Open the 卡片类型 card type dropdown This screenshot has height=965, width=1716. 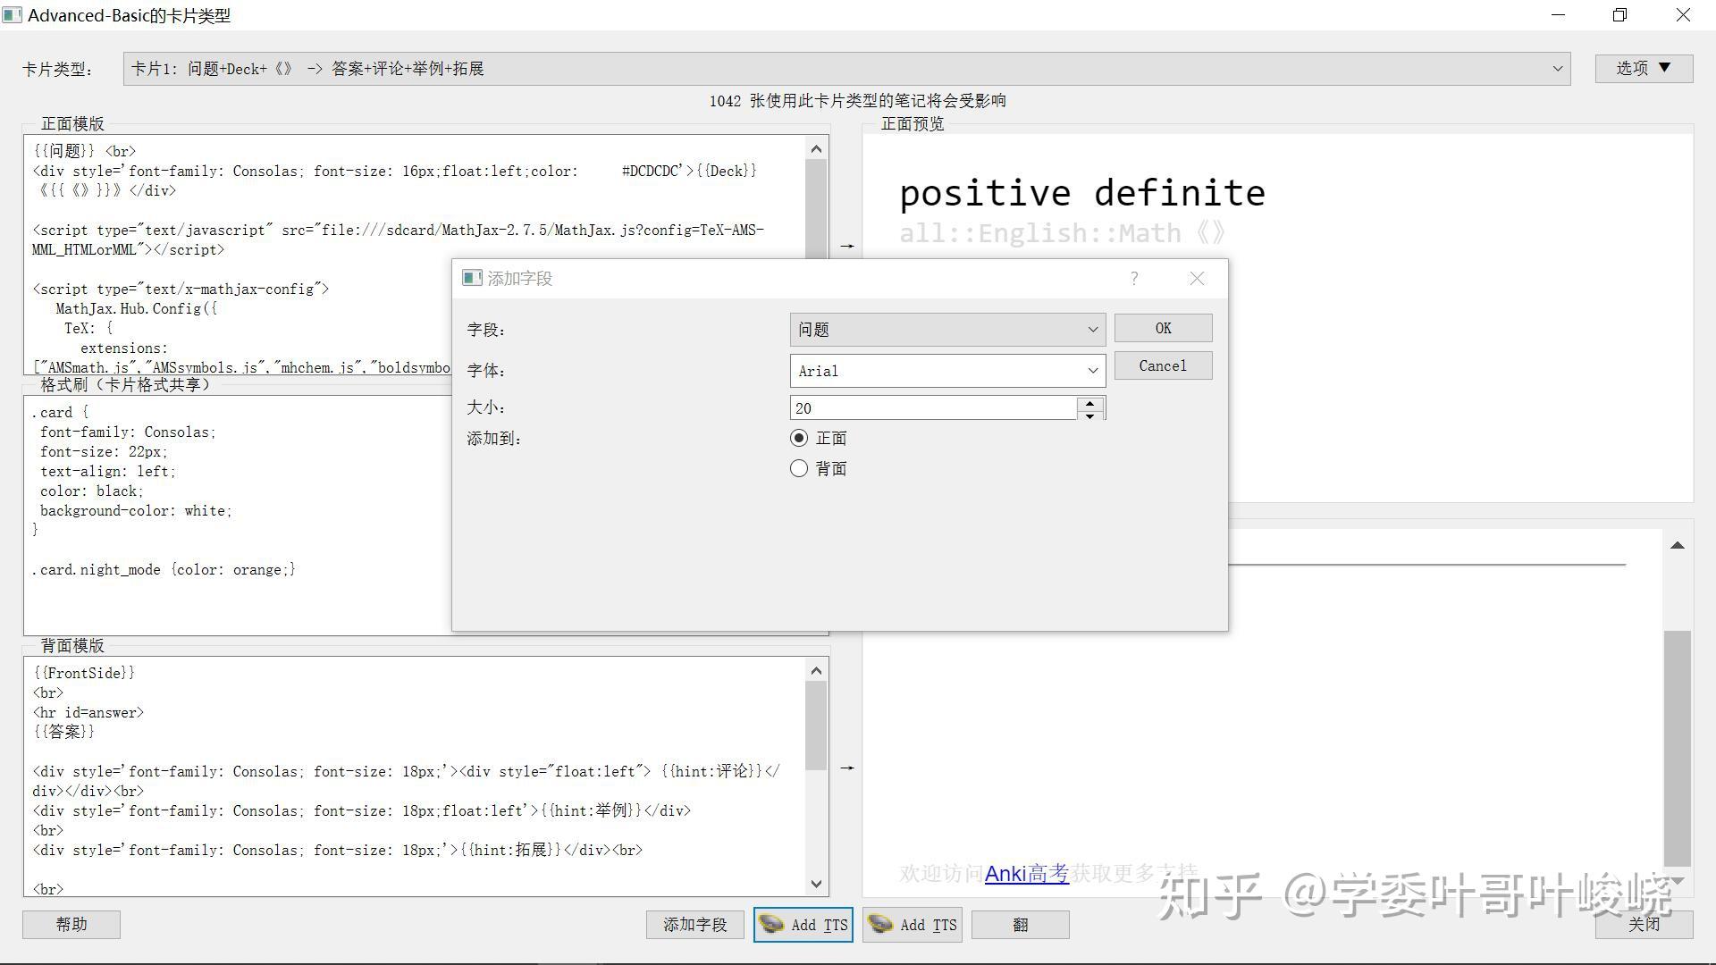pos(846,69)
